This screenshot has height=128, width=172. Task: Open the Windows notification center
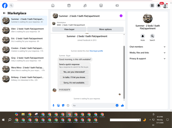coord(168,120)
